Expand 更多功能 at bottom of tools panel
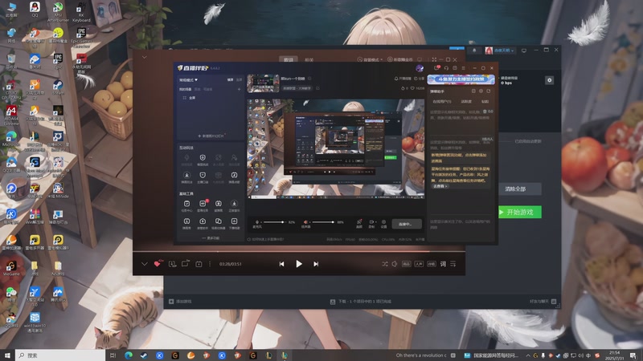The height and width of the screenshot is (361, 643). [211, 237]
